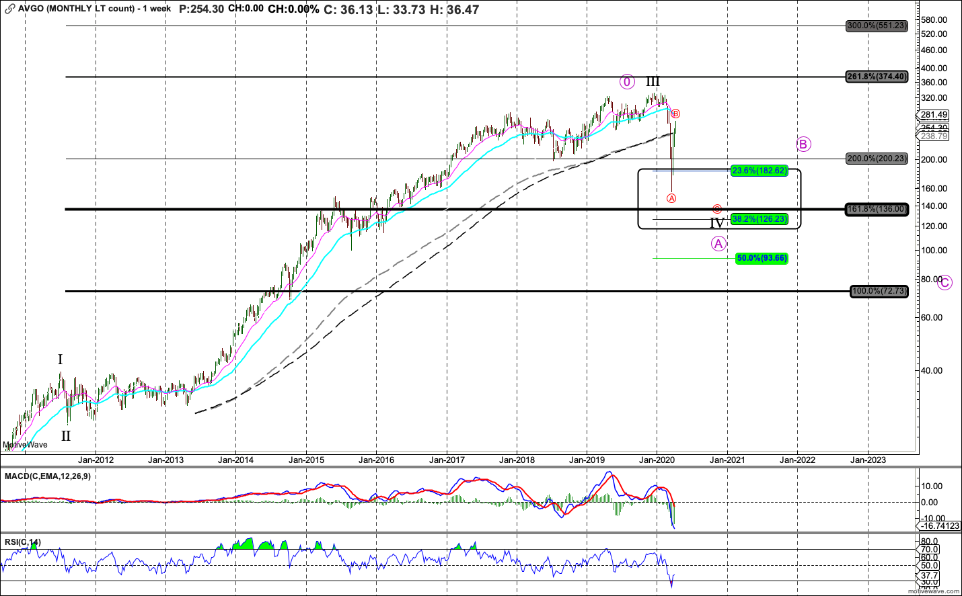Click the link icon beside AVGO title
This screenshot has width=962, height=596.
[9, 9]
